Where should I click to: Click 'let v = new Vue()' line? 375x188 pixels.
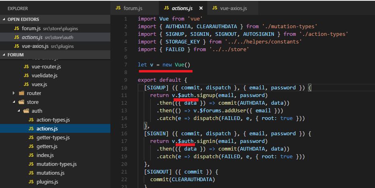click(164, 65)
